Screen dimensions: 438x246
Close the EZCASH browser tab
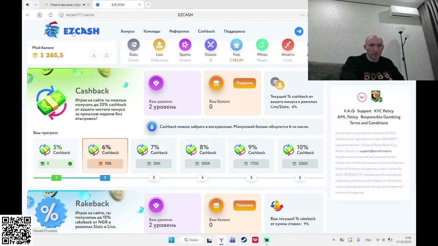pos(139,5)
